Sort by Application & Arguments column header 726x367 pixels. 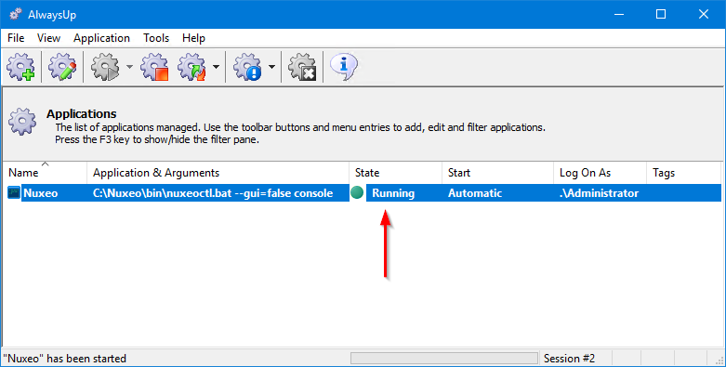click(x=218, y=173)
